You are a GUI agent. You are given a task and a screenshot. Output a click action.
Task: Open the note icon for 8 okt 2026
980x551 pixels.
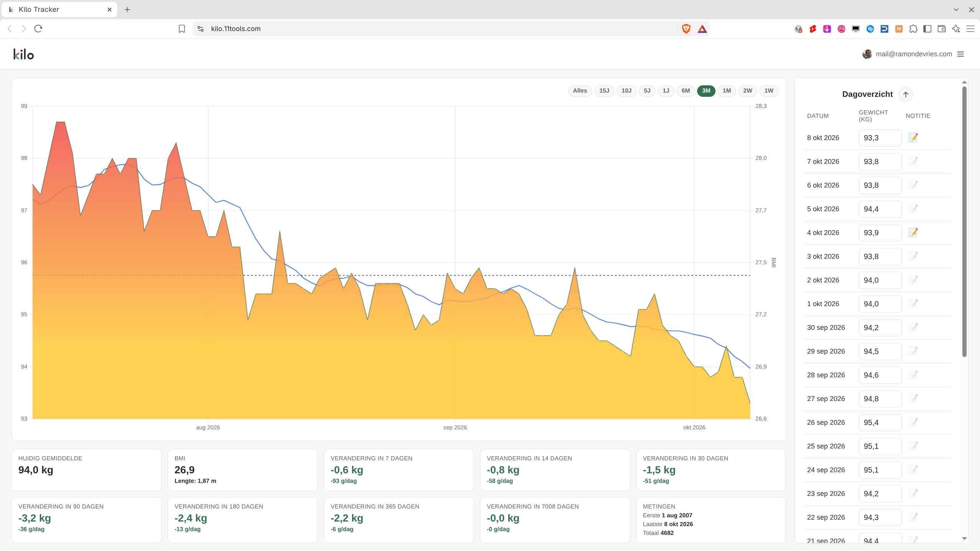pyautogui.click(x=913, y=138)
